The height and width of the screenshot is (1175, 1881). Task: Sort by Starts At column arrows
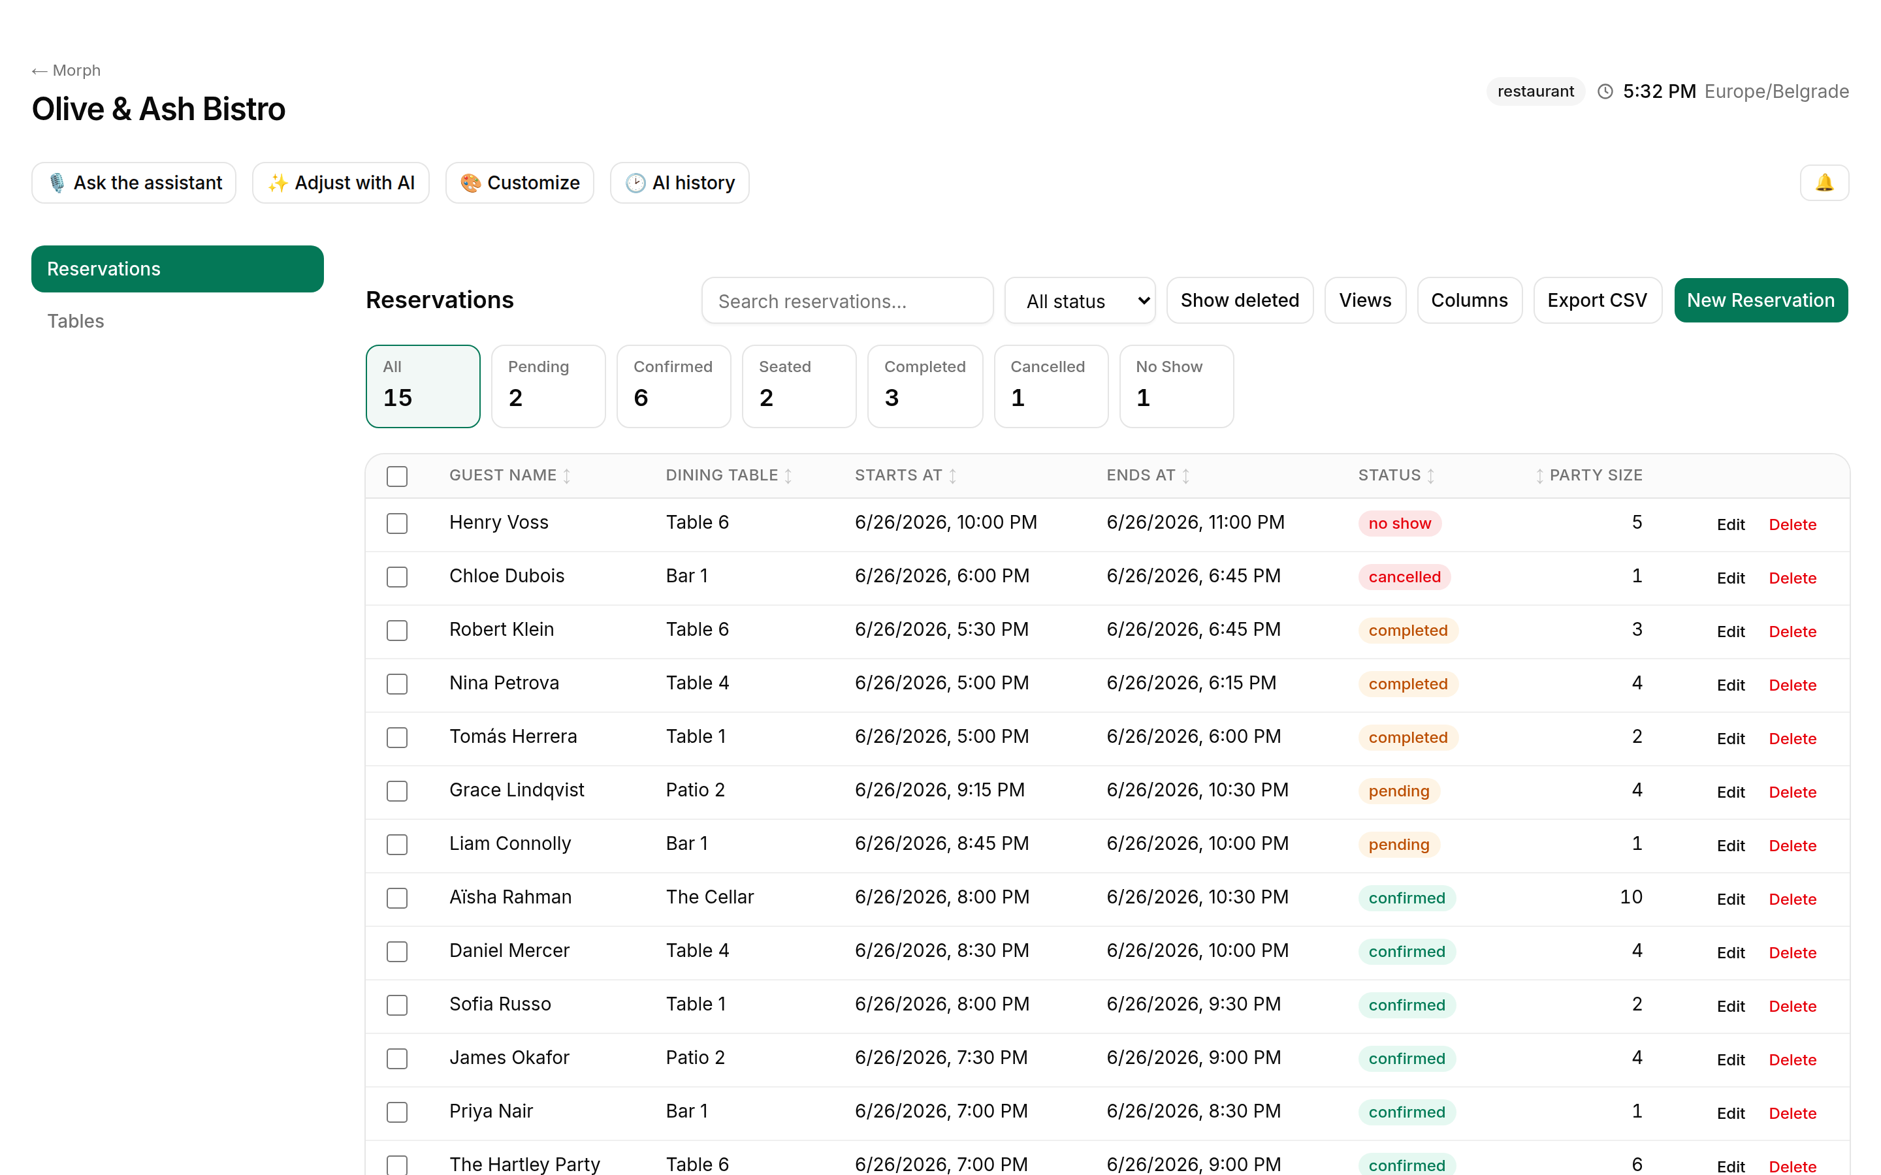pyautogui.click(x=952, y=476)
